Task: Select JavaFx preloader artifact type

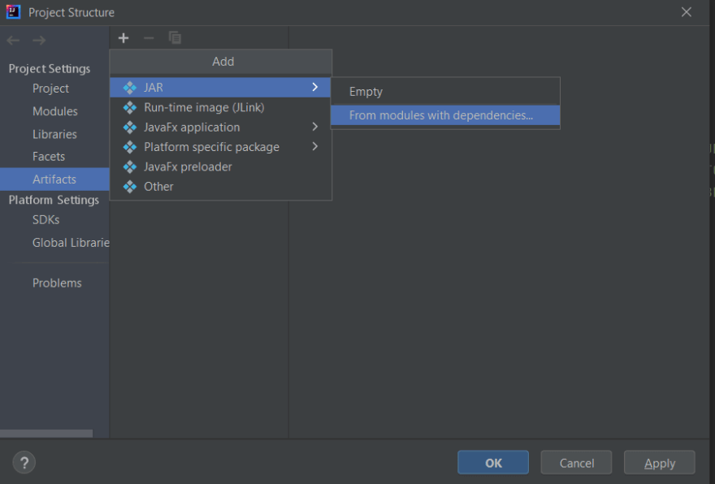Action: click(220, 166)
